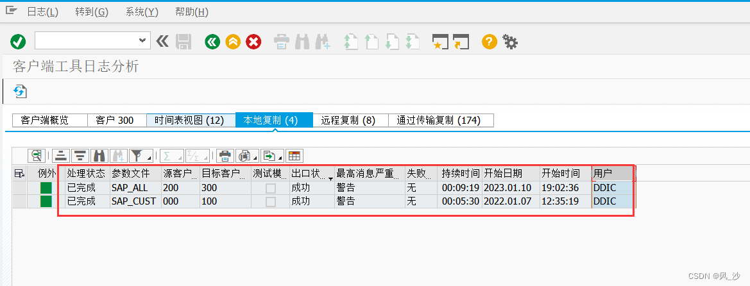Go to Next Page icon
The height and width of the screenshot is (286, 750).
pos(392,42)
